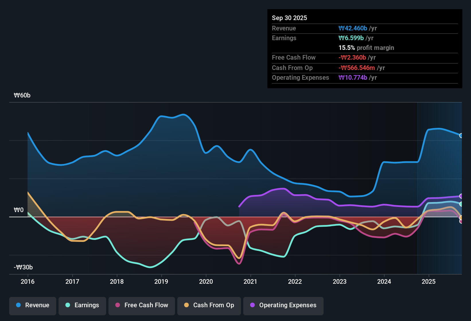
Task: Hide the Earnings series via its legend button
Action: (x=82, y=305)
